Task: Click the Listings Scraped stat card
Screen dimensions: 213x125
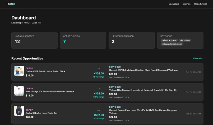Action: point(35,40)
